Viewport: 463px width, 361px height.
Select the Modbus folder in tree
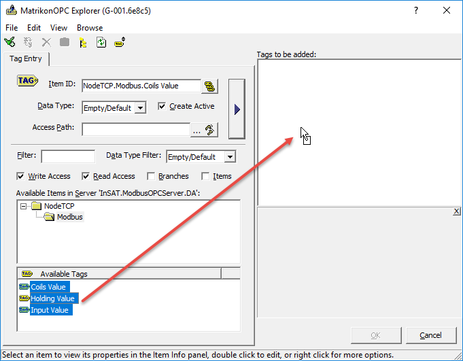tap(69, 217)
